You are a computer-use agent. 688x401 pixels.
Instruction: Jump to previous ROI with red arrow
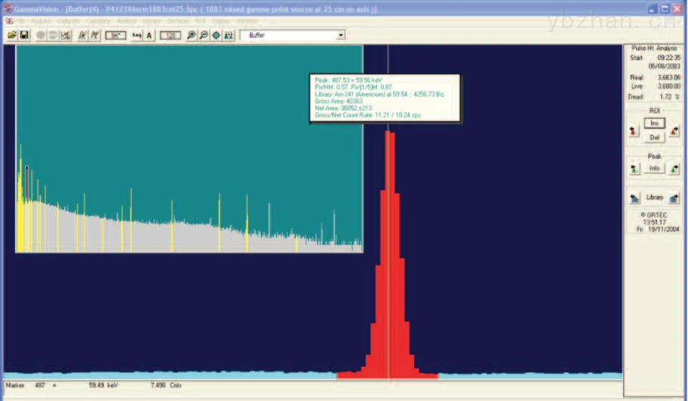634,131
